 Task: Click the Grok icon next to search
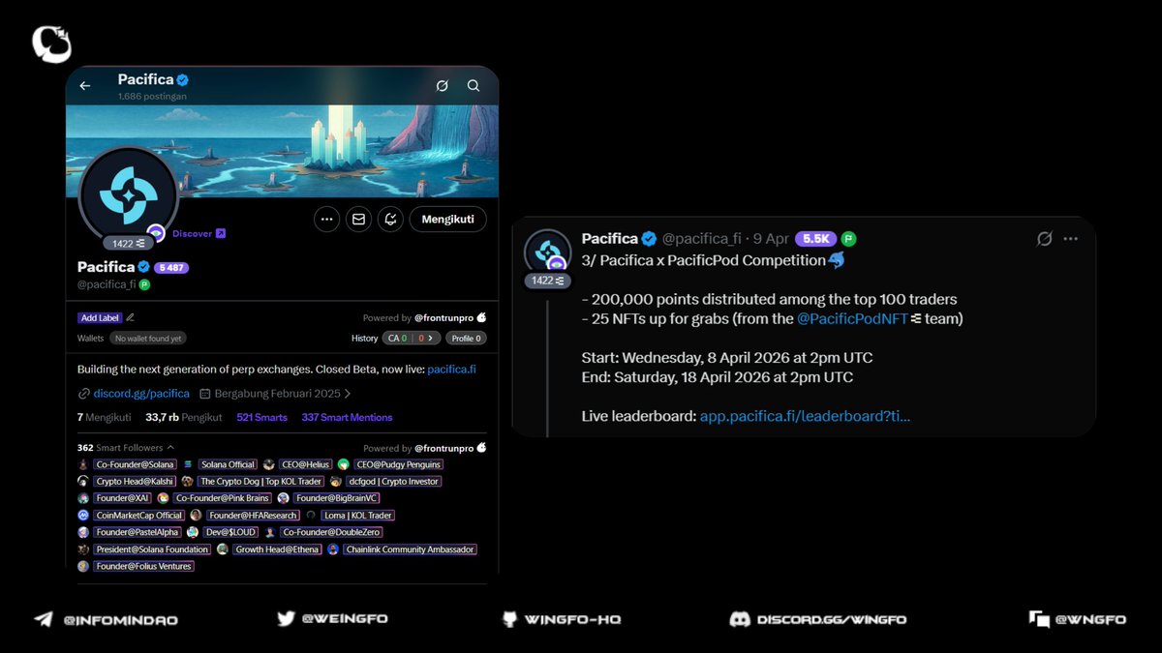(x=443, y=85)
